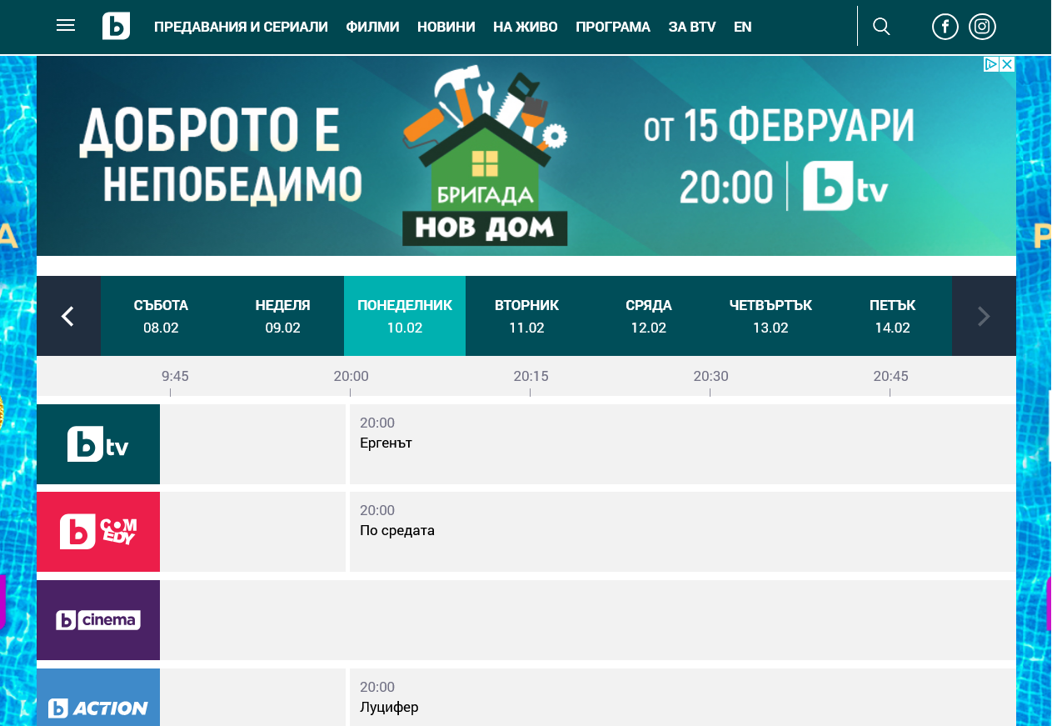This screenshot has height=726, width=1052.
Task: Select the Неделя 09.02 tab
Action: click(282, 316)
